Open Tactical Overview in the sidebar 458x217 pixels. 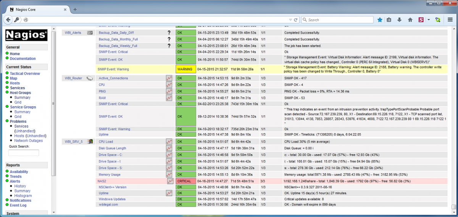(25, 73)
